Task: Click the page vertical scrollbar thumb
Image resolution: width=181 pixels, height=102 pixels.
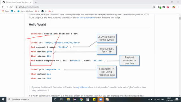Action: [x=180, y=18]
